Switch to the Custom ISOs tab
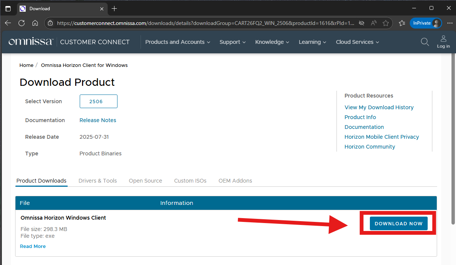The image size is (456, 265). [190, 181]
